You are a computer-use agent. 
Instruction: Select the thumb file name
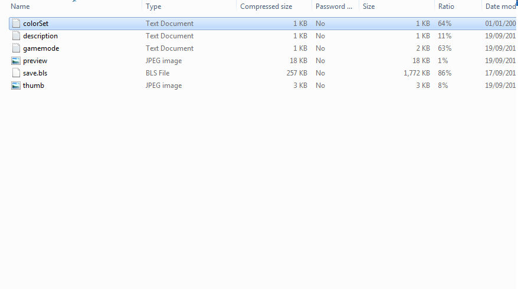[33, 86]
